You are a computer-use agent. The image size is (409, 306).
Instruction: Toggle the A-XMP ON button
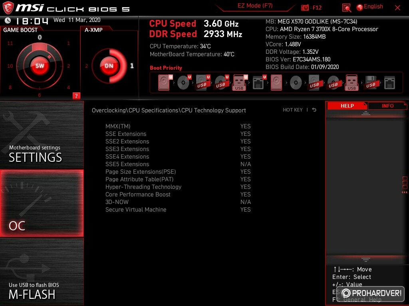[x=109, y=66]
